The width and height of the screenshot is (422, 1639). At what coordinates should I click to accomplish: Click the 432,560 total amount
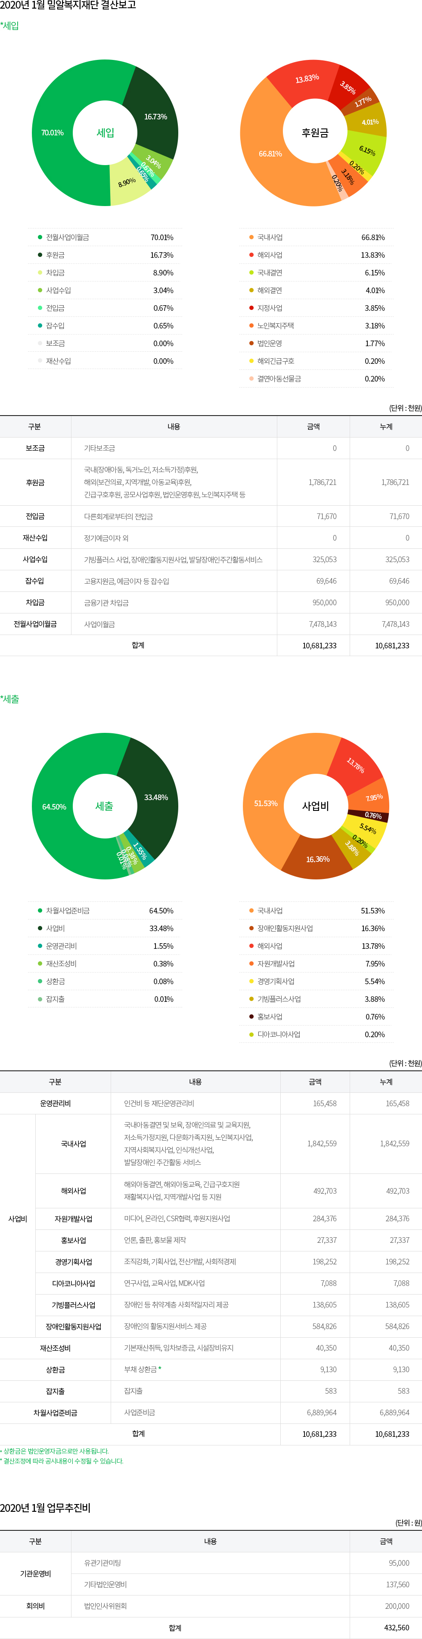click(397, 1627)
